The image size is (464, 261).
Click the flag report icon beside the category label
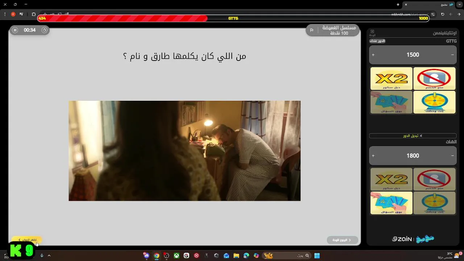(x=312, y=30)
